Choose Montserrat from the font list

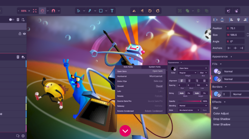pos(140,76)
